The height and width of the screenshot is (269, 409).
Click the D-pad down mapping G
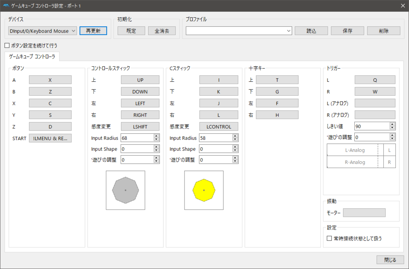click(277, 91)
